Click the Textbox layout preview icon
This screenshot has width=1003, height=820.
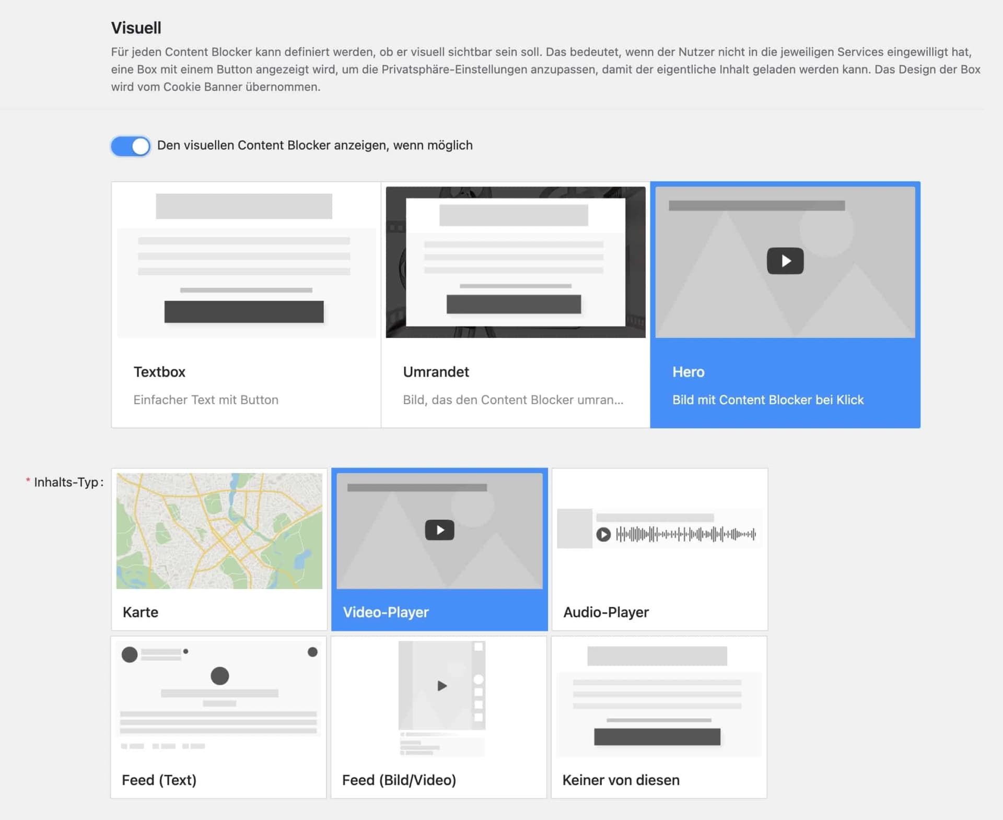pos(246,261)
